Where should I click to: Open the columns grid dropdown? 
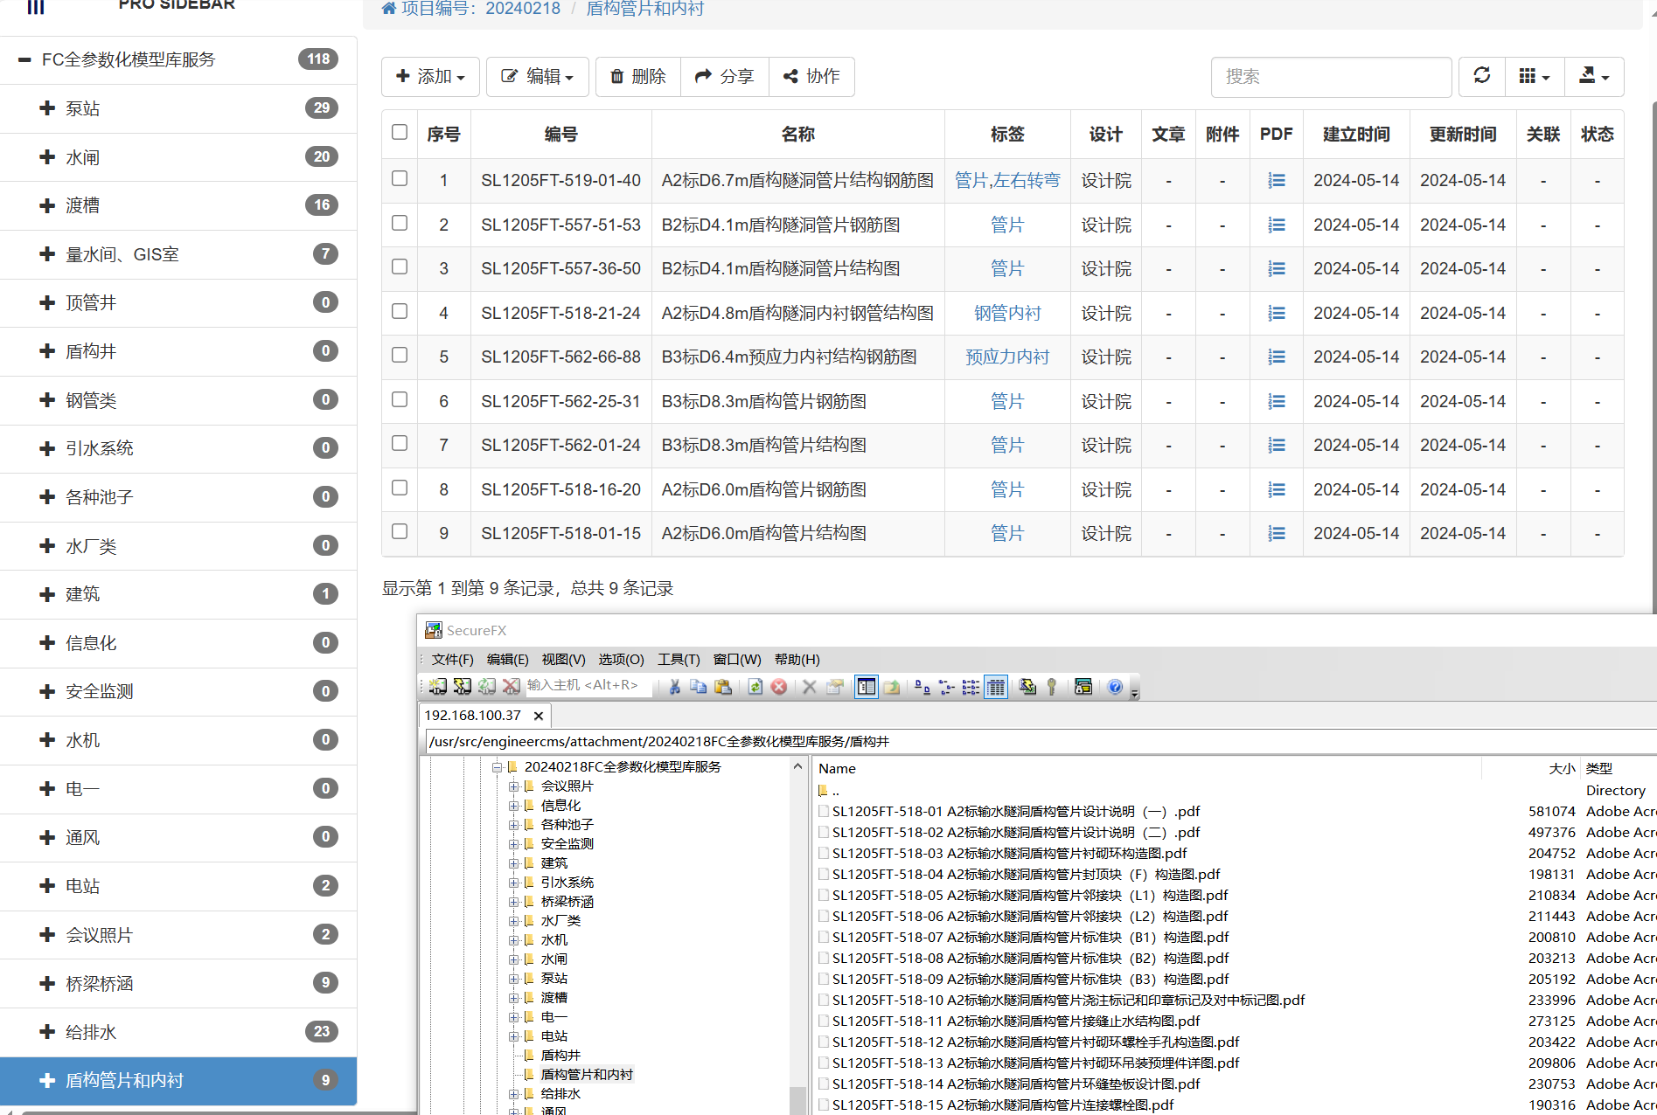[x=1534, y=77]
